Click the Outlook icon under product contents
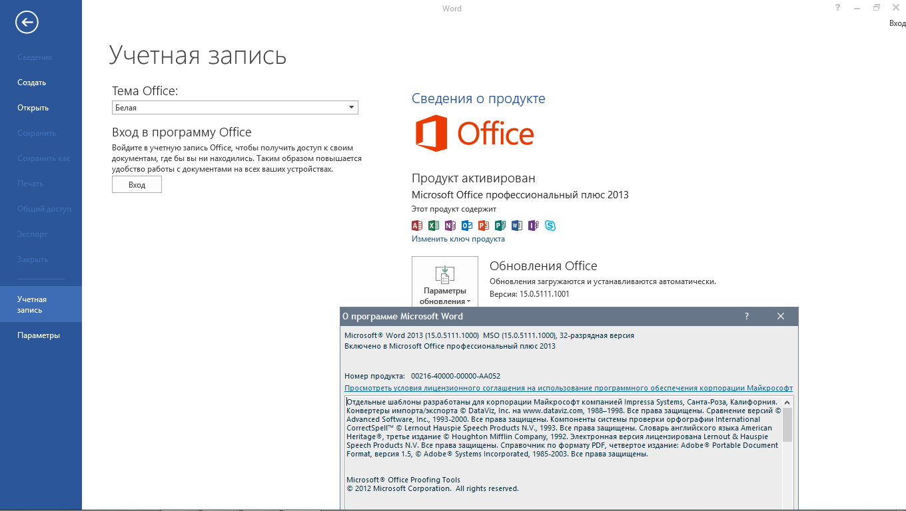The width and height of the screenshot is (906, 511). tap(467, 226)
